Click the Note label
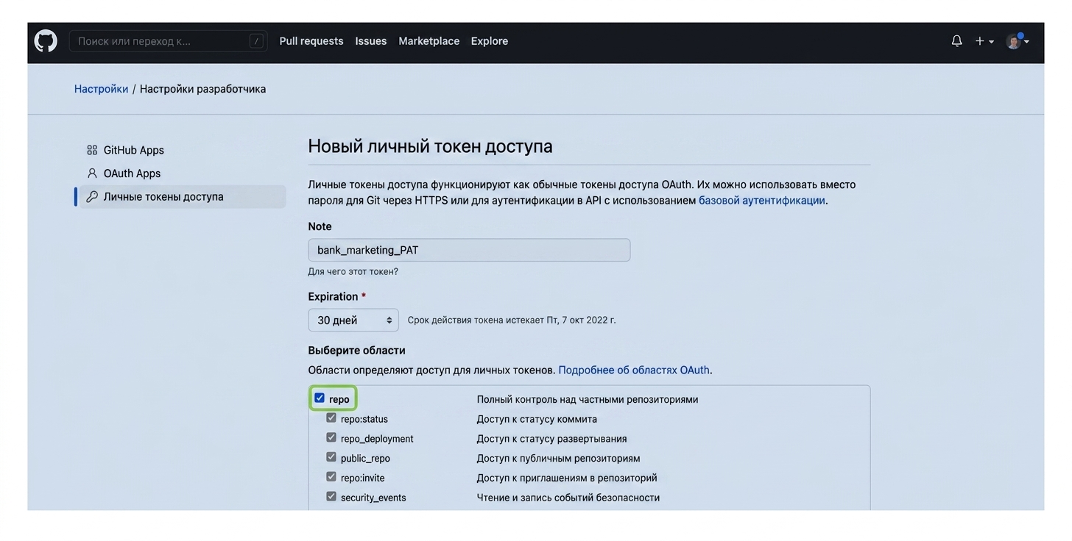 click(x=320, y=226)
